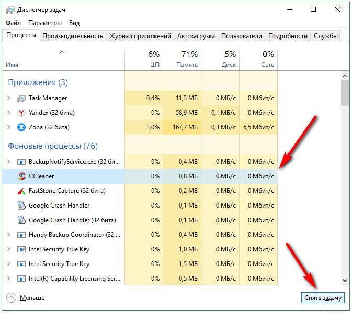
Task: Click the Меньше collapse arrow icon
Action: coord(11,298)
